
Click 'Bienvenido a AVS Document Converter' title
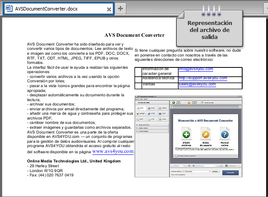205,121
